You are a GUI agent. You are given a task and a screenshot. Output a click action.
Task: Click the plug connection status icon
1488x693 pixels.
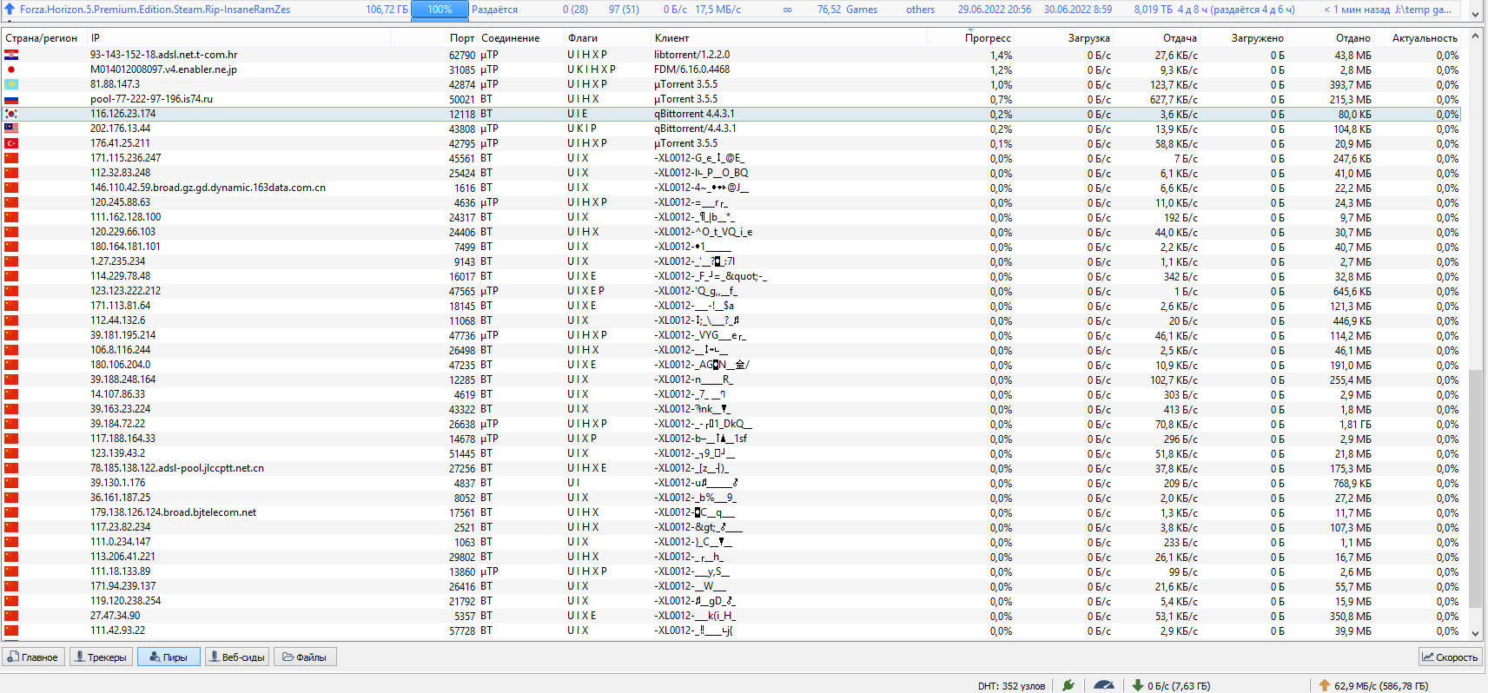[x=1068, y=685]
